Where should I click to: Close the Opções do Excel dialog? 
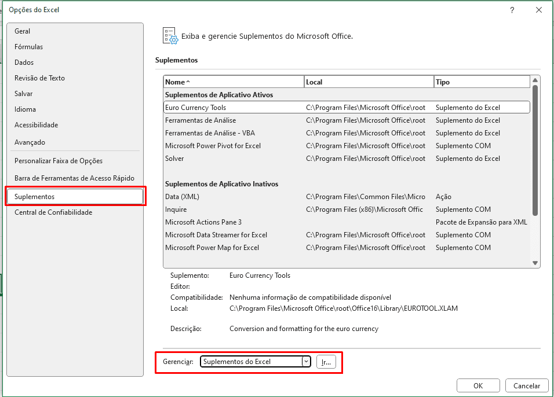pos(539,10)
